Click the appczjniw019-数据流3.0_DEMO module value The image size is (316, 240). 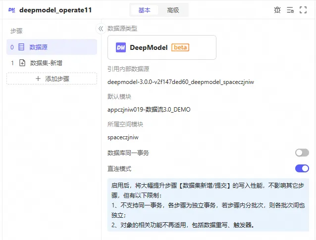coord(149,109)
